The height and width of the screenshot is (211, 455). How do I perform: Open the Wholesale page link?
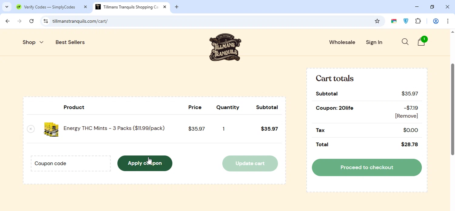point(342,42)
